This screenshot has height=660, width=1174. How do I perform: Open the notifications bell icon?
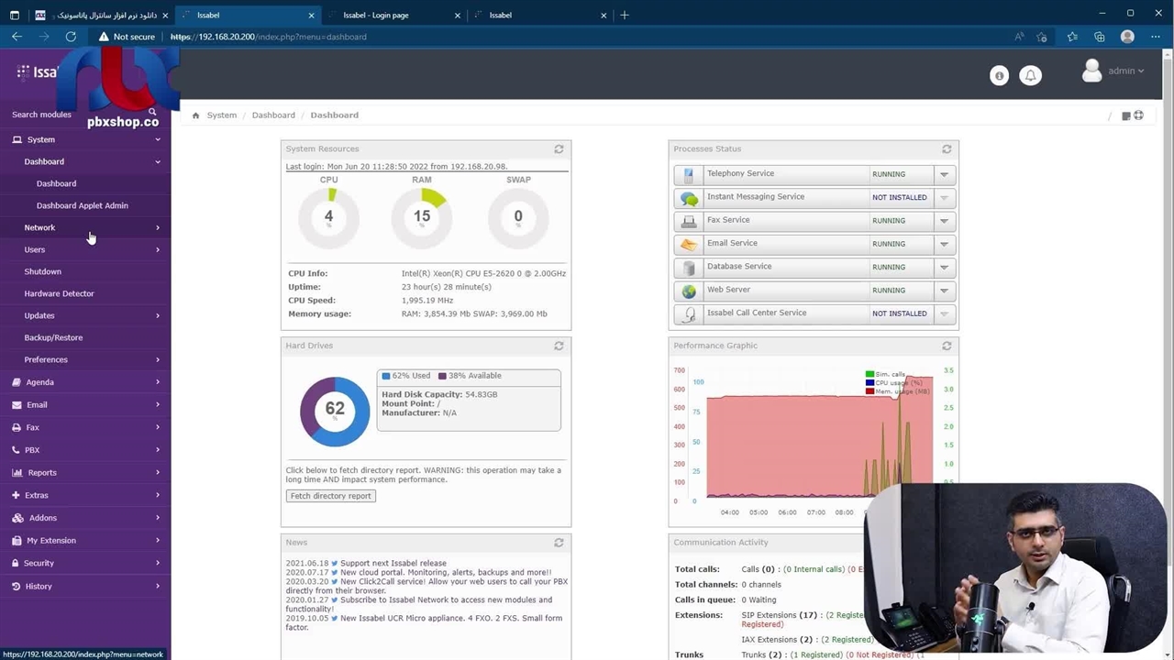pyautogui.click(x=1030, y=76)
